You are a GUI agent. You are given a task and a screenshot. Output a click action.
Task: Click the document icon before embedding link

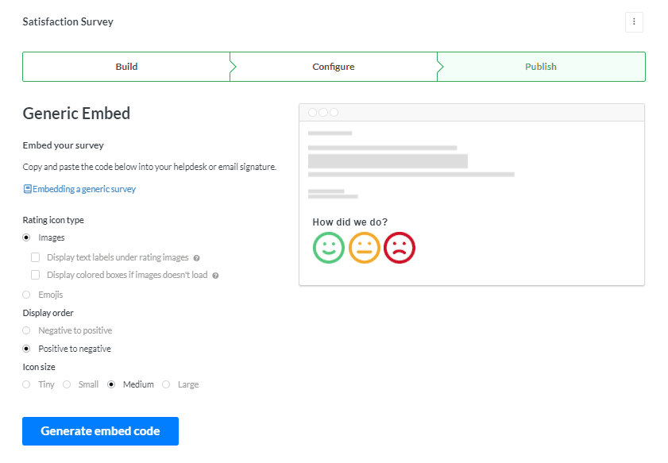point(27,189)
